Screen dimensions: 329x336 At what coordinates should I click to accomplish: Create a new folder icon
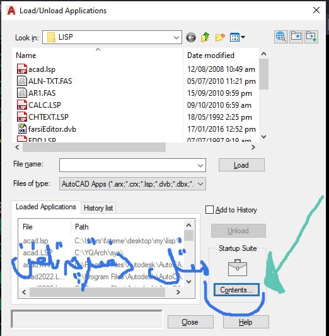(220, 37)
